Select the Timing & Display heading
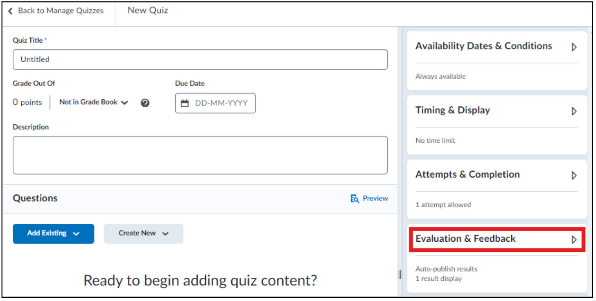 (453, 110)
